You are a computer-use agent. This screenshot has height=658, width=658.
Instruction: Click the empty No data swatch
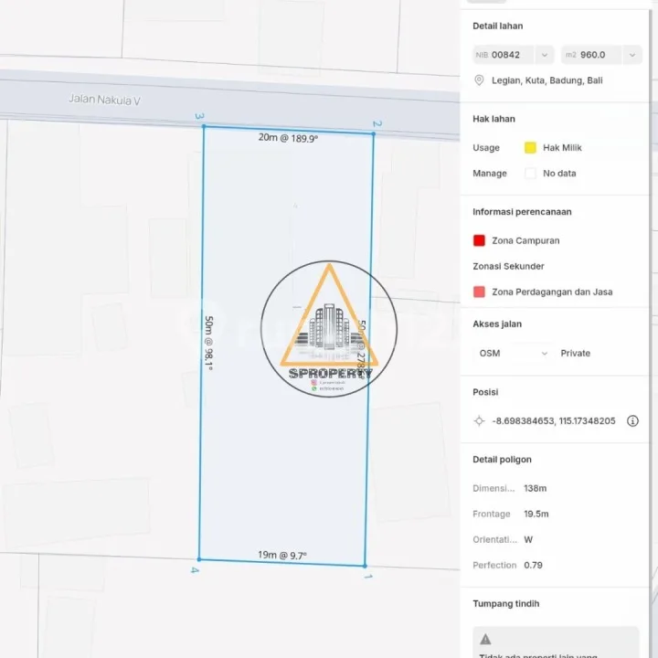coord(530,174)
